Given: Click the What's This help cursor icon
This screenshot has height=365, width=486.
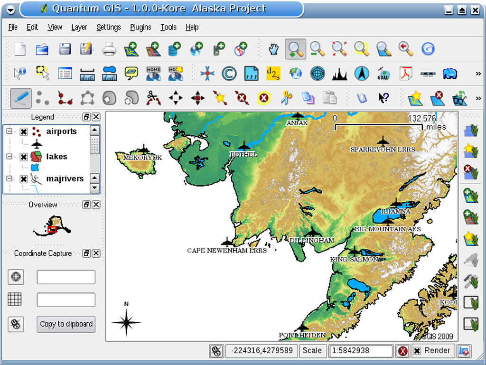Looking at the screenshot, I should tap(383, 98).
